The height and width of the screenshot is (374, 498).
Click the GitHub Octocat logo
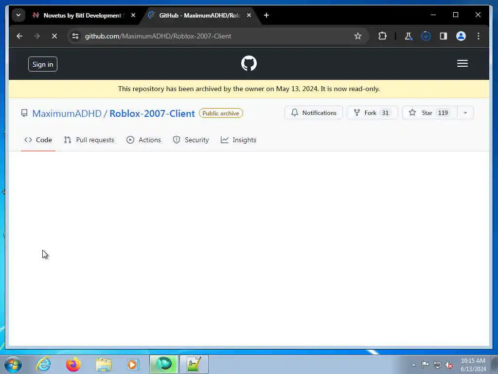249,63
